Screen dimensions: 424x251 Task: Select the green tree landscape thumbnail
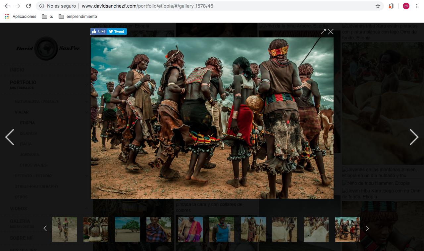click(127, 229)
